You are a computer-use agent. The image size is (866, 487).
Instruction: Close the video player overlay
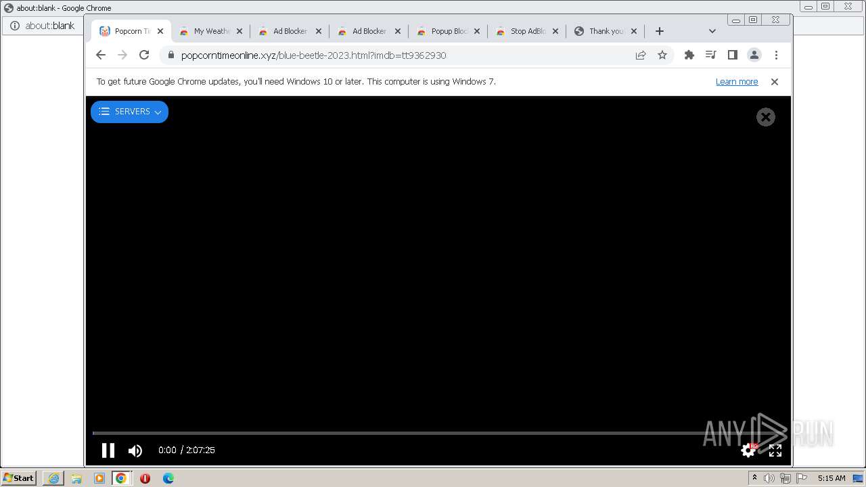765,117
